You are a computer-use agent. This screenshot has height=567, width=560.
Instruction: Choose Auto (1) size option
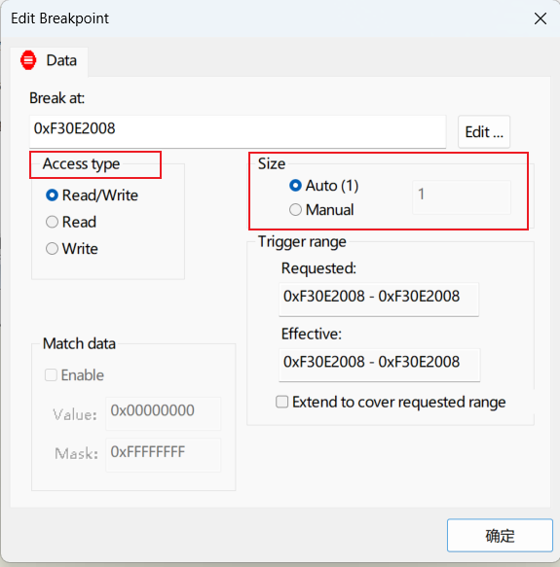(x=324, y=186)
